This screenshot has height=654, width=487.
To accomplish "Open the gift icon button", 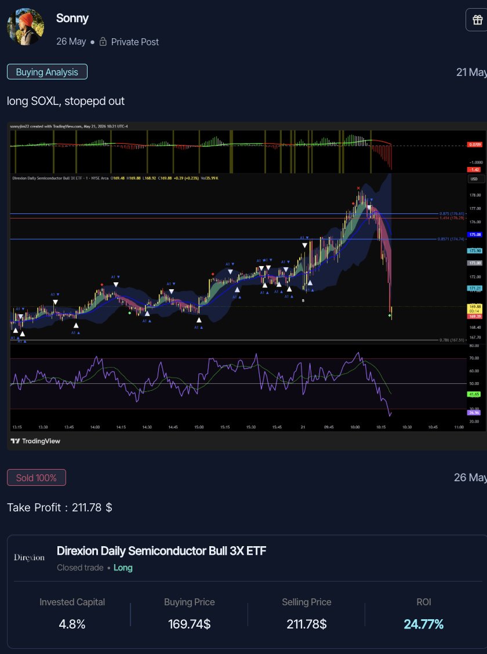I will [x=477, y=20].
